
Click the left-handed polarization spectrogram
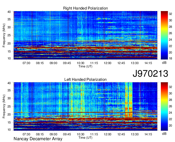(x=85, y=106)
